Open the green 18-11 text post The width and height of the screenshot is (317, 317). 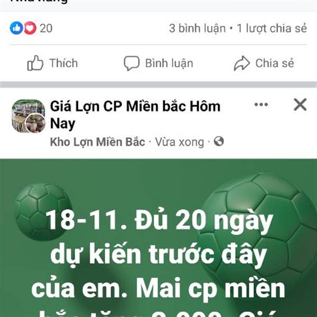coord(158,238)
